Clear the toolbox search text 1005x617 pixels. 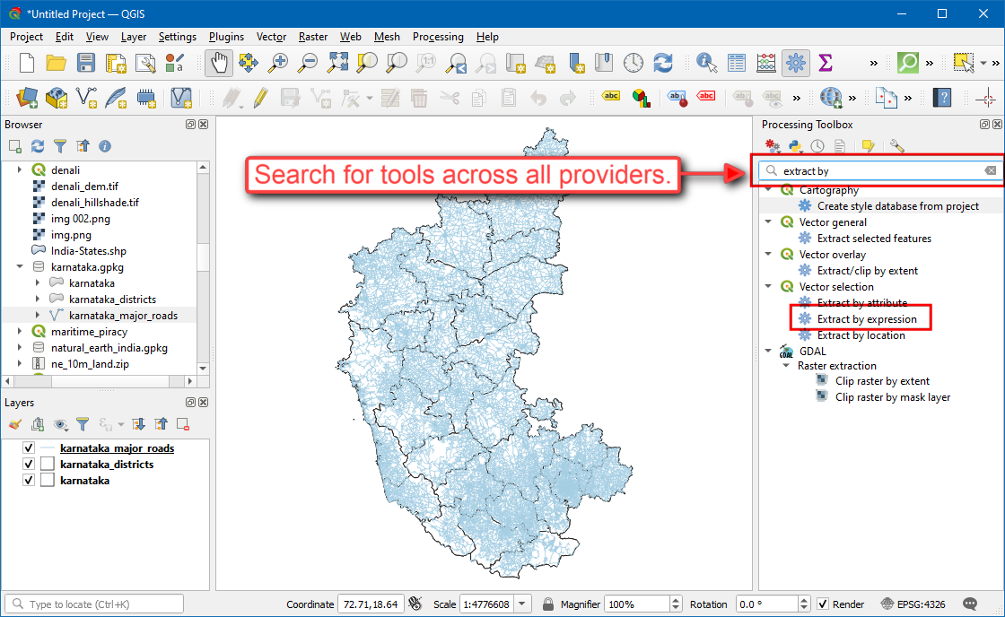991,170
